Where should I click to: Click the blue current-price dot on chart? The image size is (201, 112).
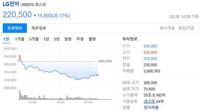[x=97, y=75]
